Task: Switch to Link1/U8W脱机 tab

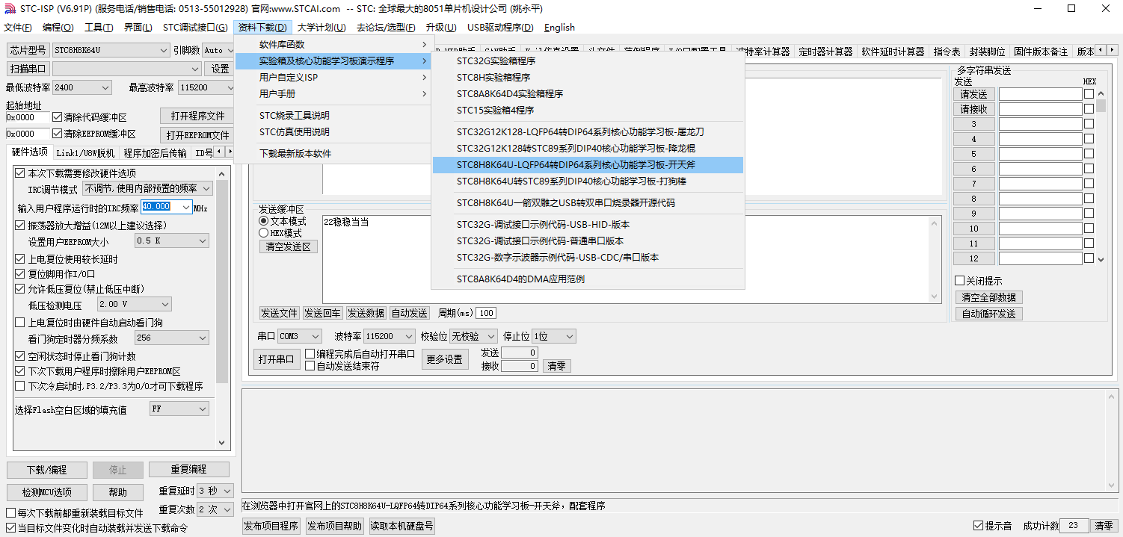Action: pos(86,153)
